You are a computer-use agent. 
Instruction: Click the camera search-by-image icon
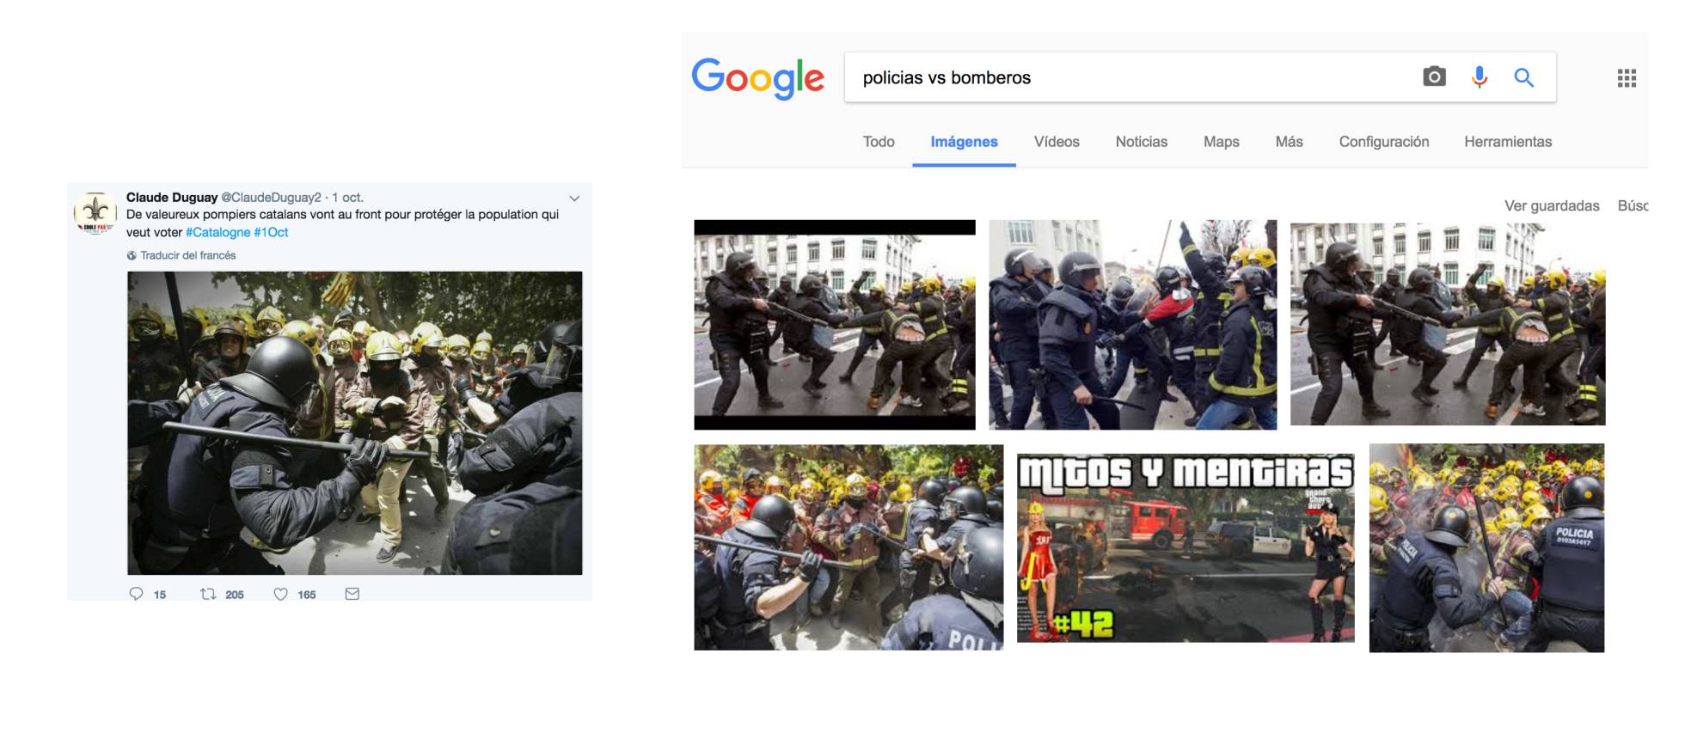click(1434, 77)
